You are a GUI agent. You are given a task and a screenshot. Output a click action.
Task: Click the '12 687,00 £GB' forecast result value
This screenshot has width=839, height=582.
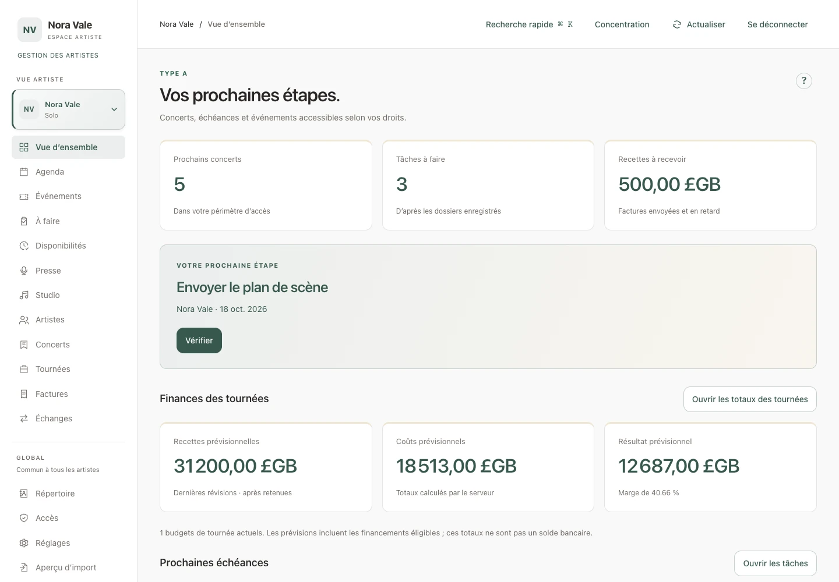[x=679, y=466]
